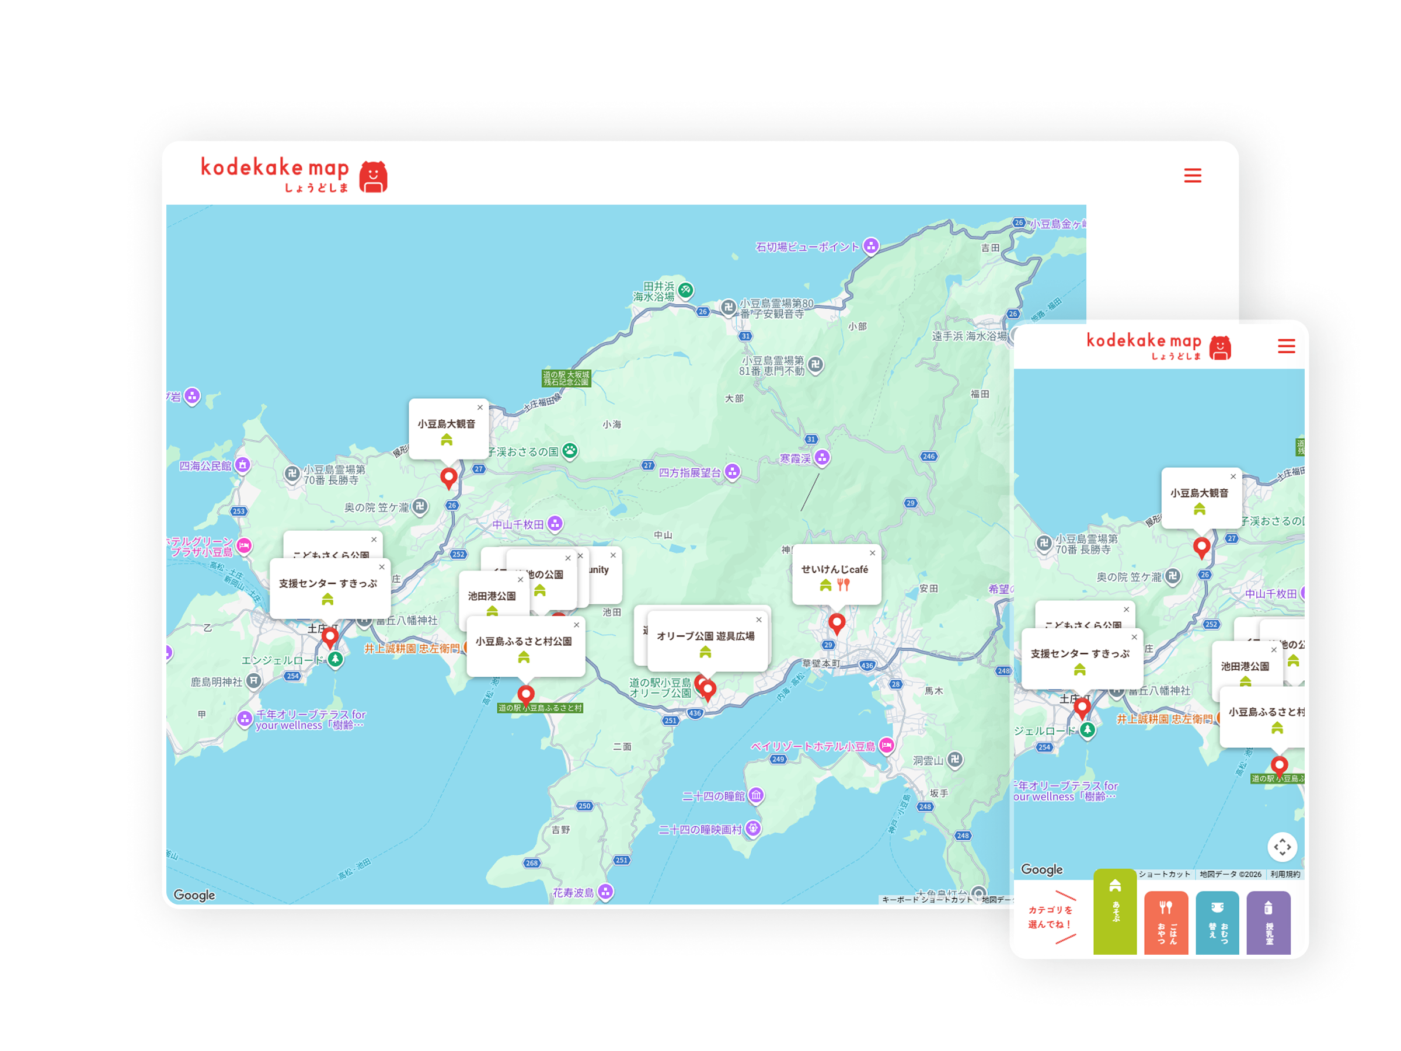
Task: Select the green あそぶ category tab
Action: [1115, 911]
